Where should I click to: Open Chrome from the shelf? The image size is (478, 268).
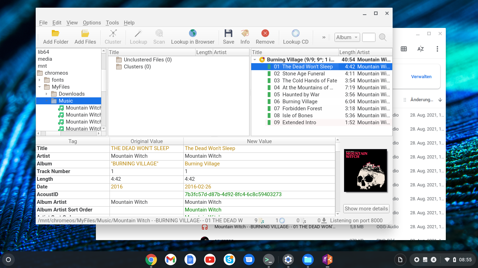[151, 260]
